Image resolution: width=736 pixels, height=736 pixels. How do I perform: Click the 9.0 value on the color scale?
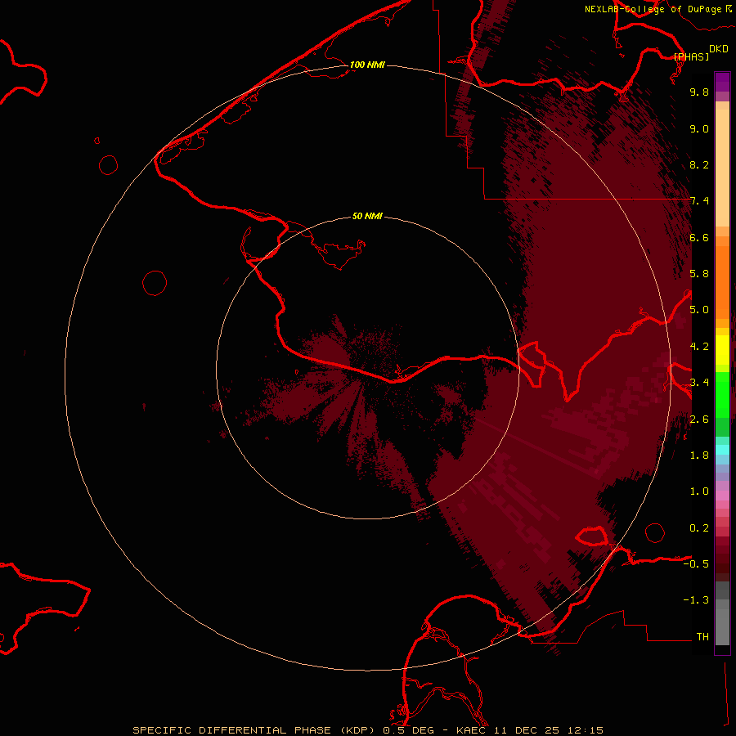coord(699,128)
